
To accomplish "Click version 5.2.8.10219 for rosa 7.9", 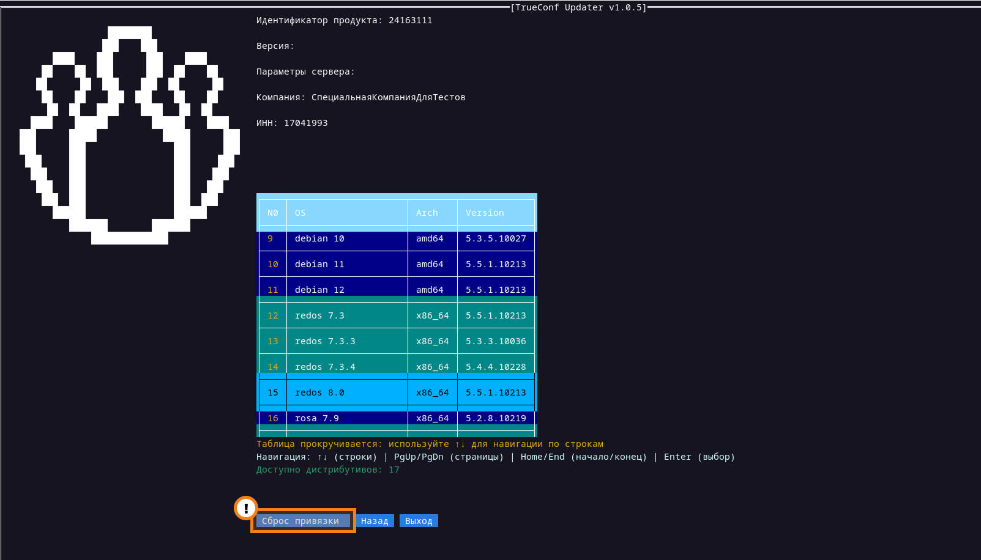I will 496,418.
